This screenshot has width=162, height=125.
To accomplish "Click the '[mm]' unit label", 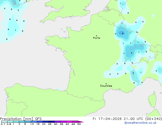I will [x=28, y=119].
